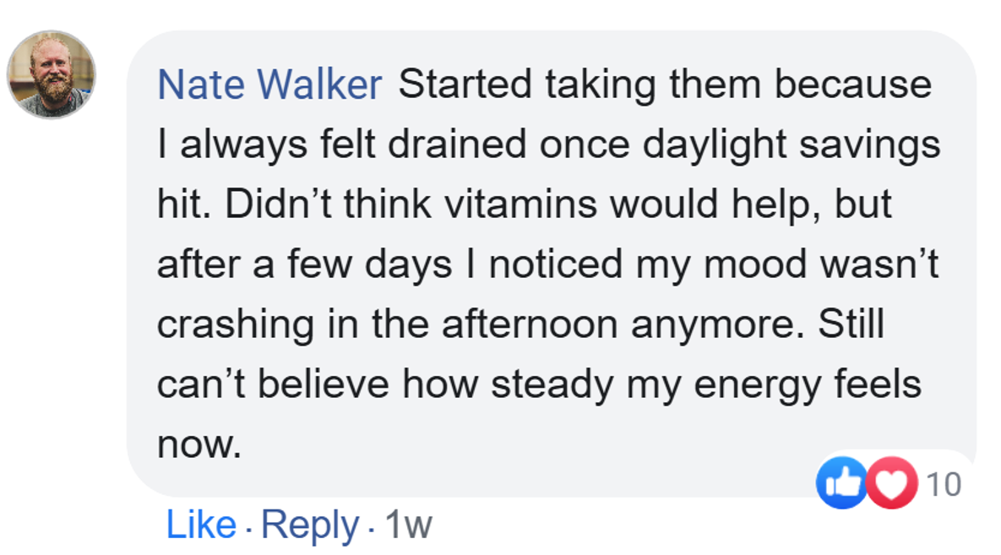Click the comment text about daylight savings

(549, 145)
